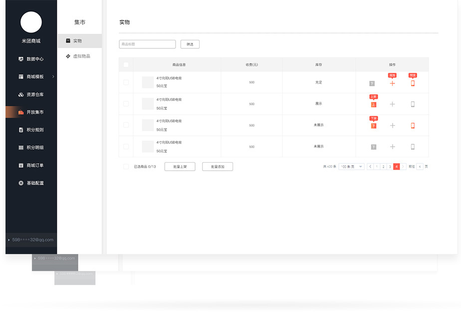Click product thumbnail in the 展示 row
This screenshot has height=312, width=461.
pos(148,104)
